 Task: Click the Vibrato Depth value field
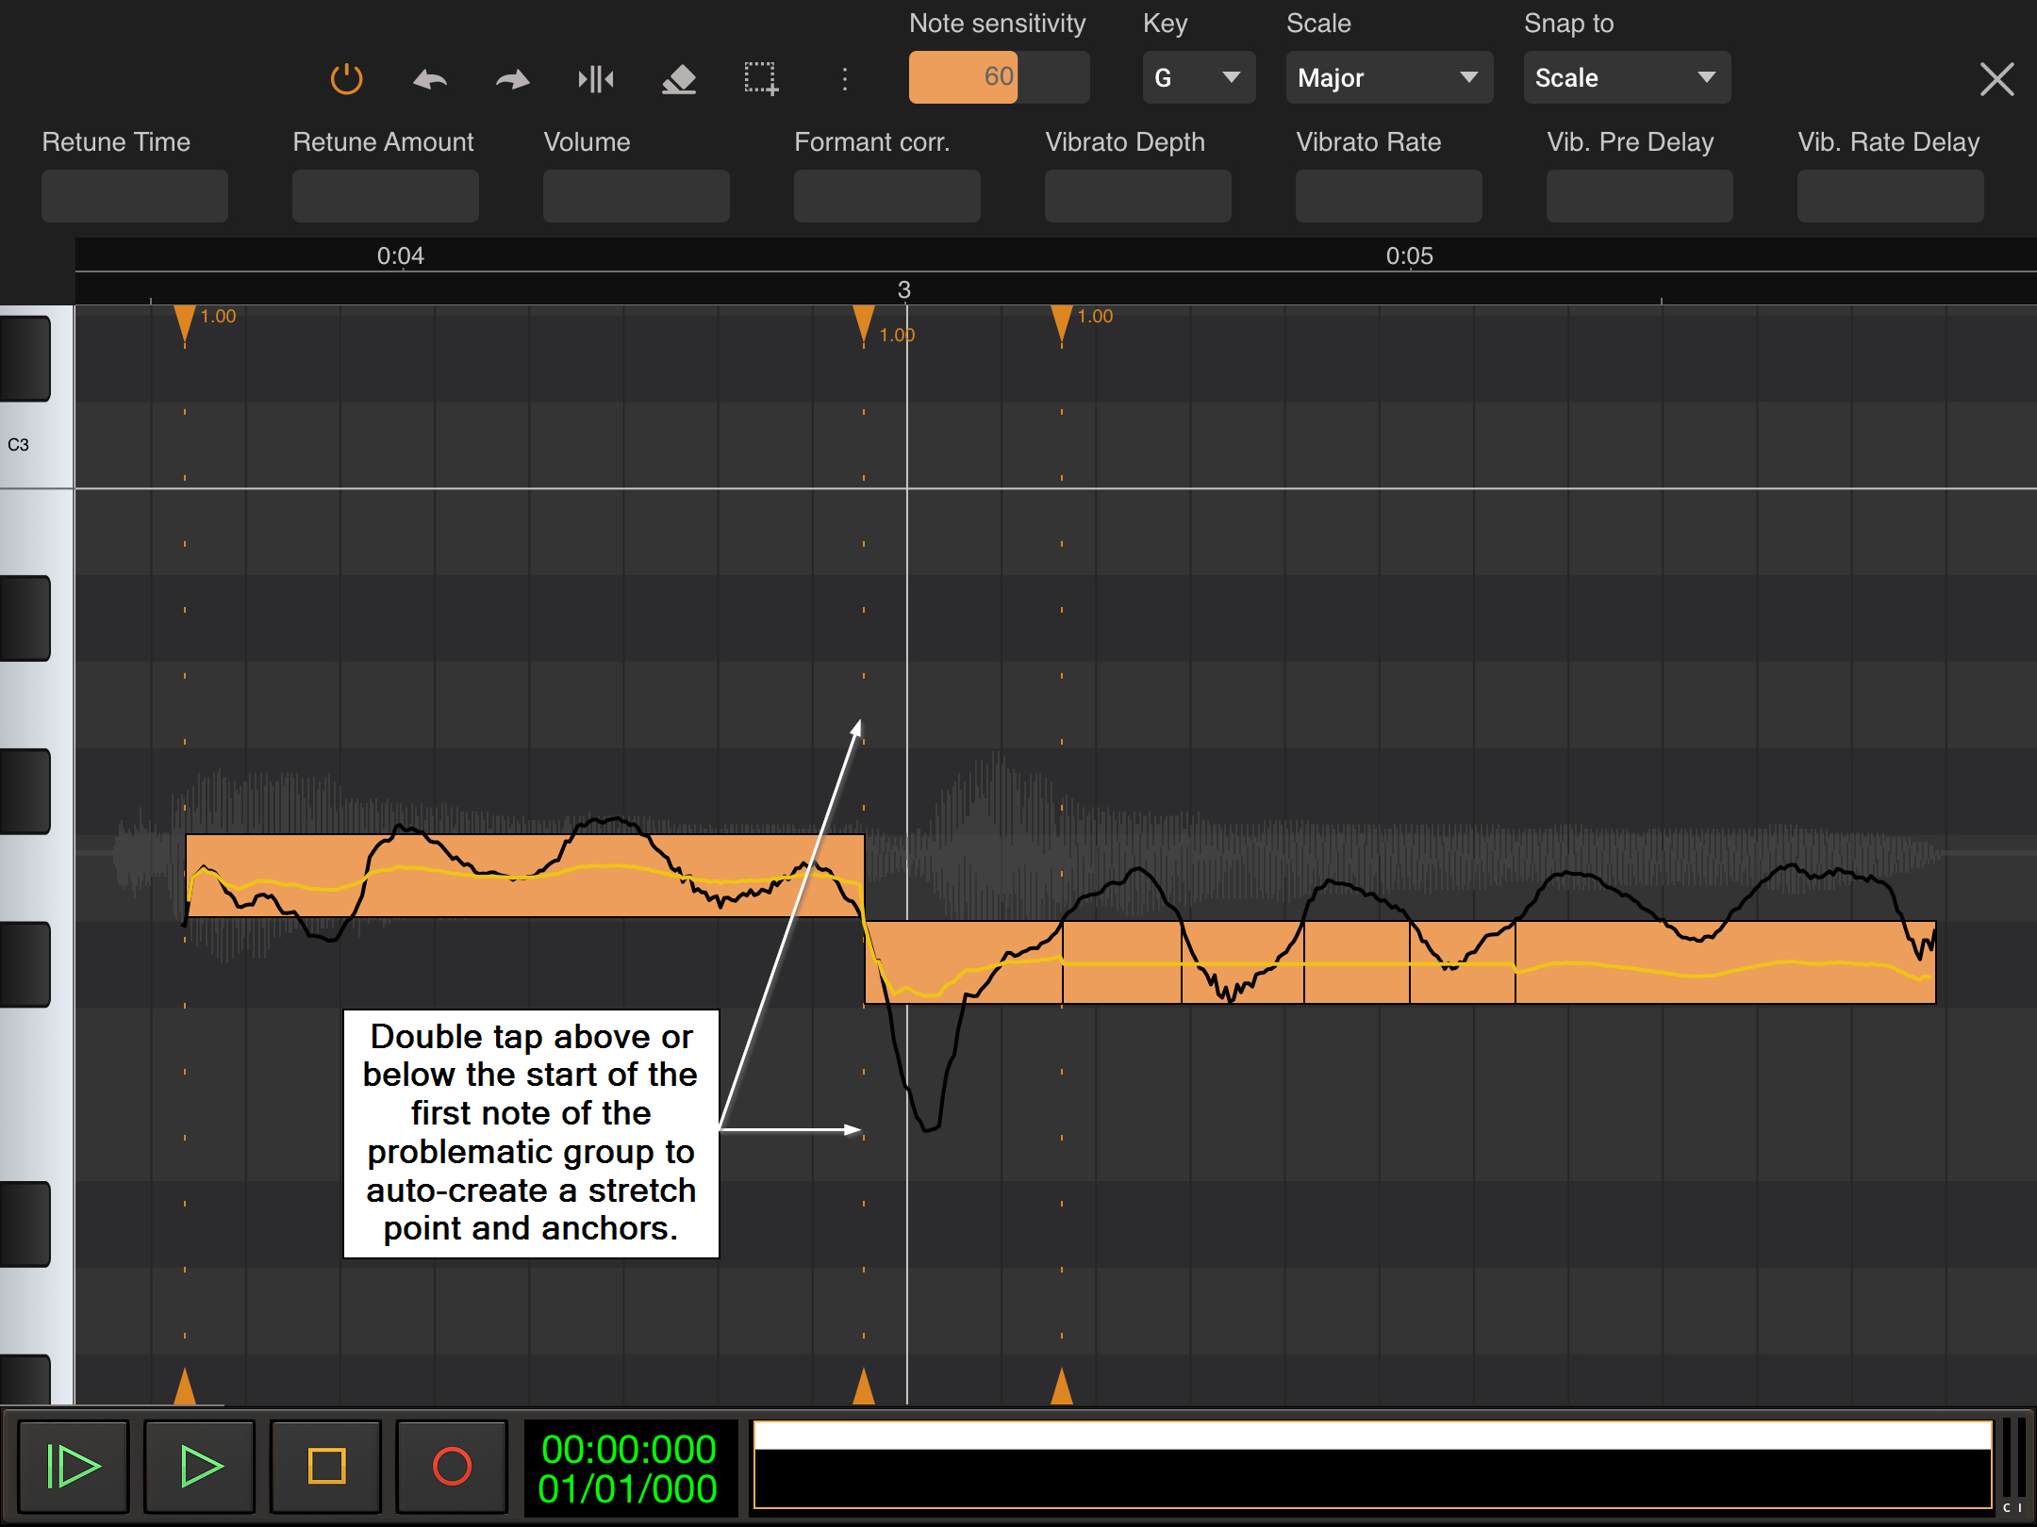pos(1137,196)
